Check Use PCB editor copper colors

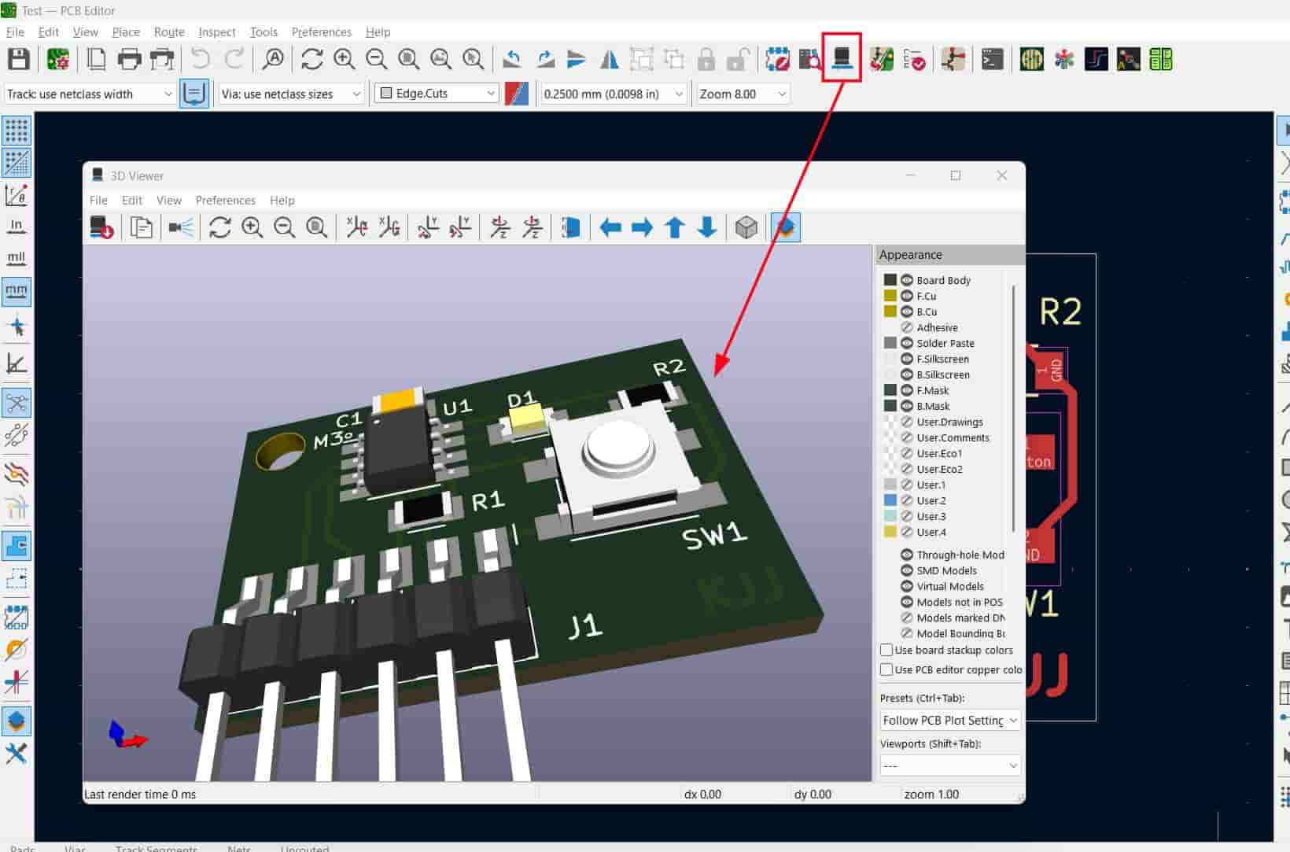(x=886, y=669)
